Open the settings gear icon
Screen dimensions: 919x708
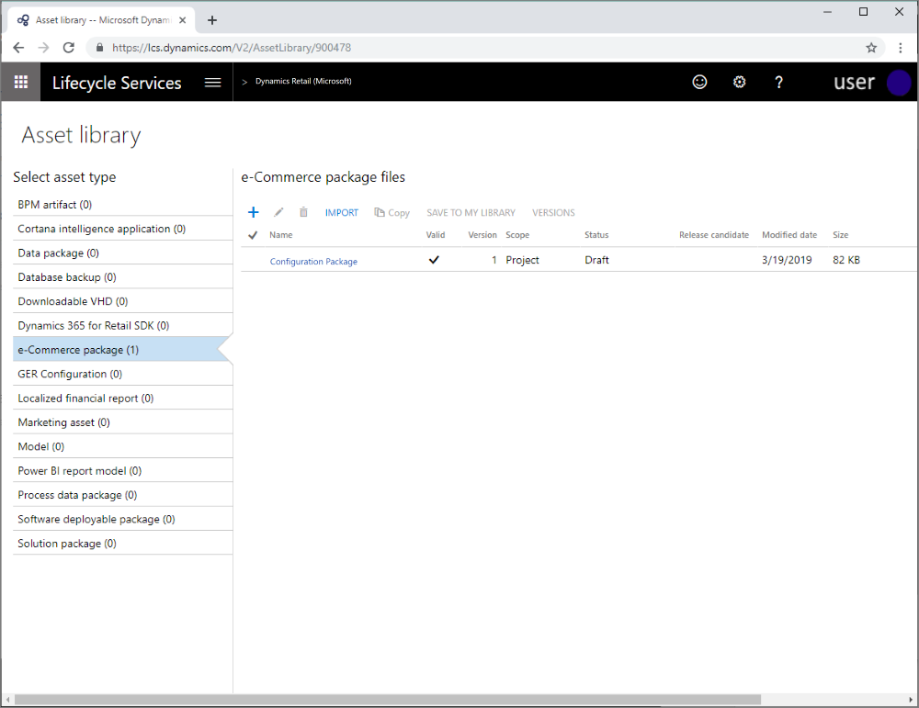(739, 82)
